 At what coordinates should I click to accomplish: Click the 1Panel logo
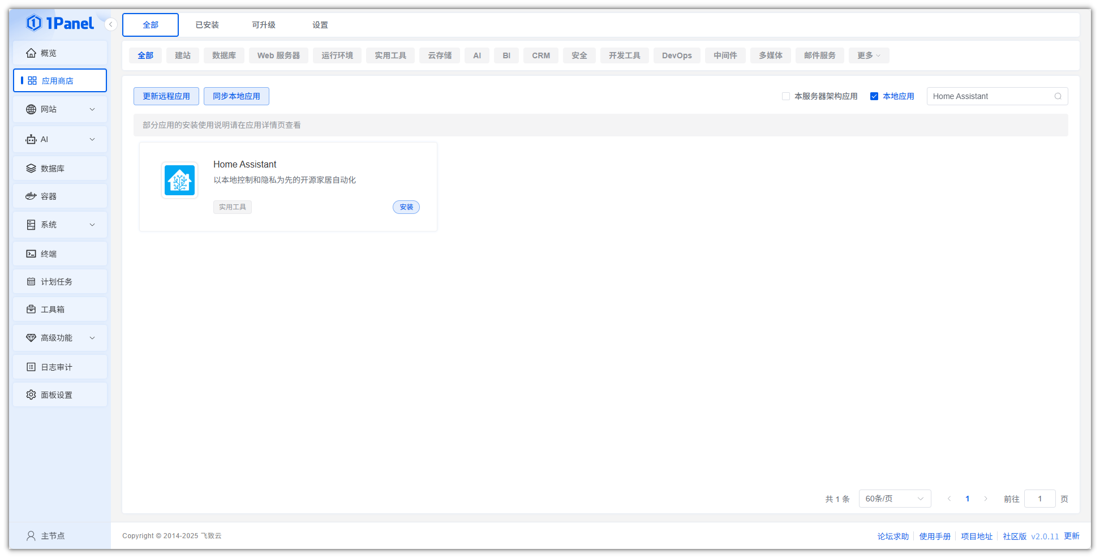tap(60, 23)
